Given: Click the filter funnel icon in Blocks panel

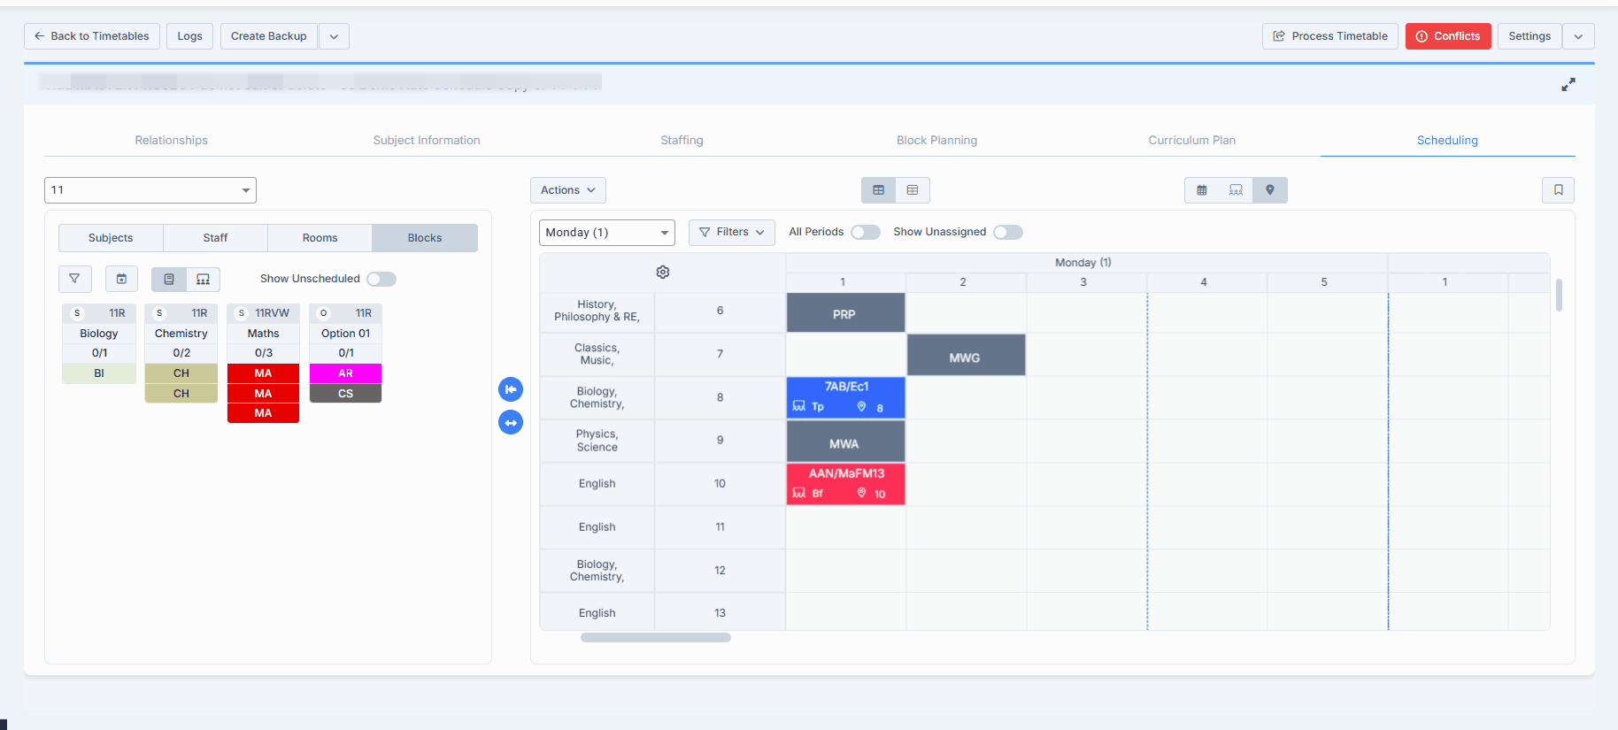Looking at the screenshot, I should (74, 279).
